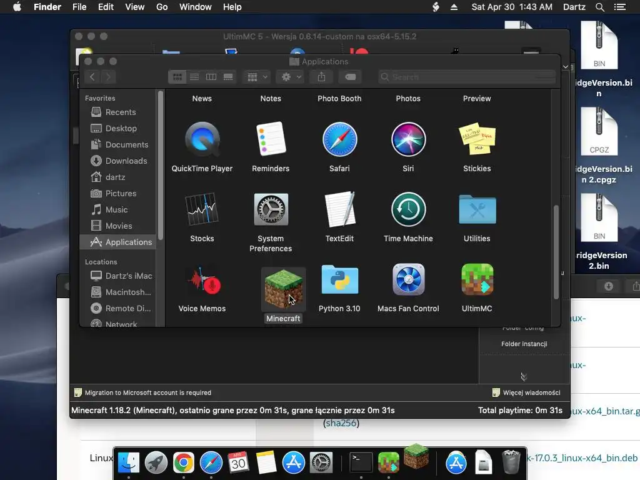Viewport: 640px width, 480px height.
Task: Open Finder from the Dock
Action: coord(129,462)
